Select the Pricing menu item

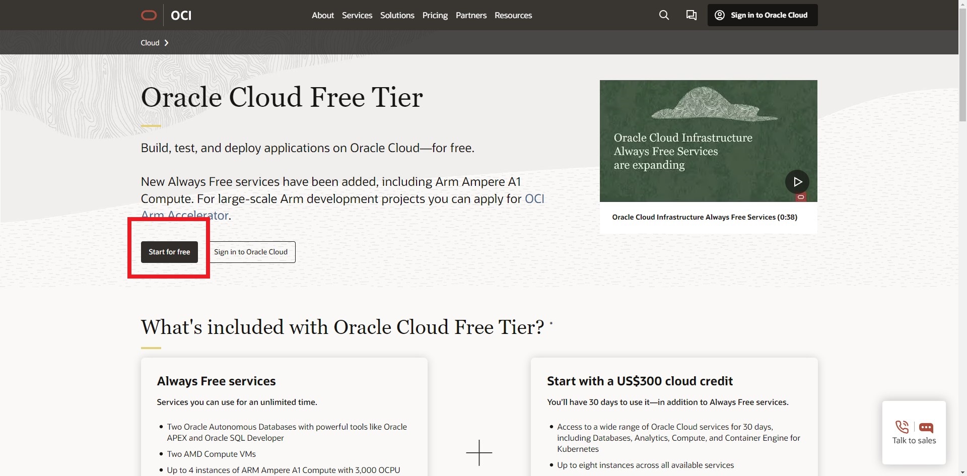click(x=434, y=15)
